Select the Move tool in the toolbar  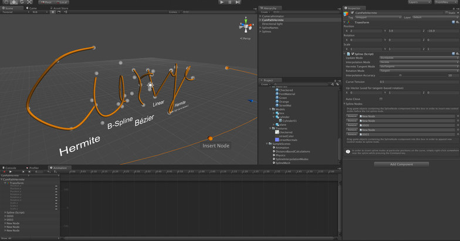[14, 2]
